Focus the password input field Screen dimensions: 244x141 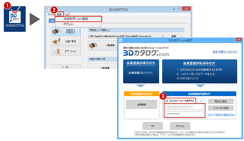pyautogui.click(x=185, y=114)
